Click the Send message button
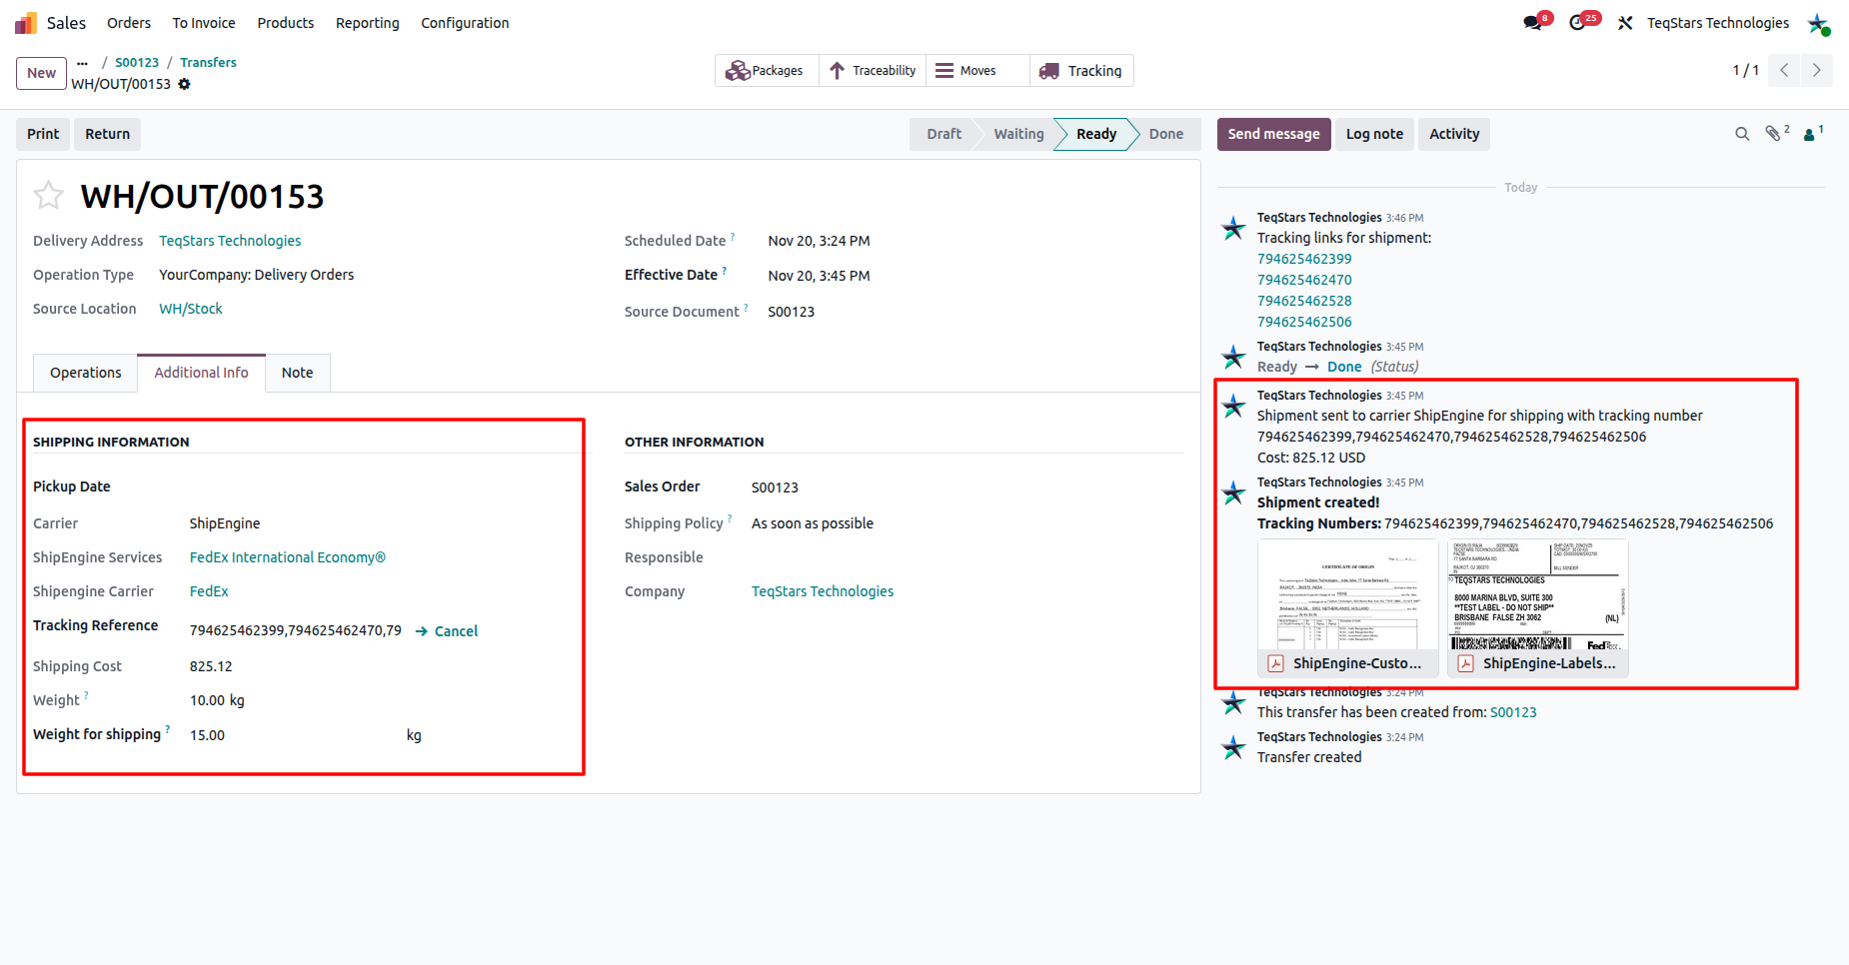1849x965 pixels. click(1273, 134)
